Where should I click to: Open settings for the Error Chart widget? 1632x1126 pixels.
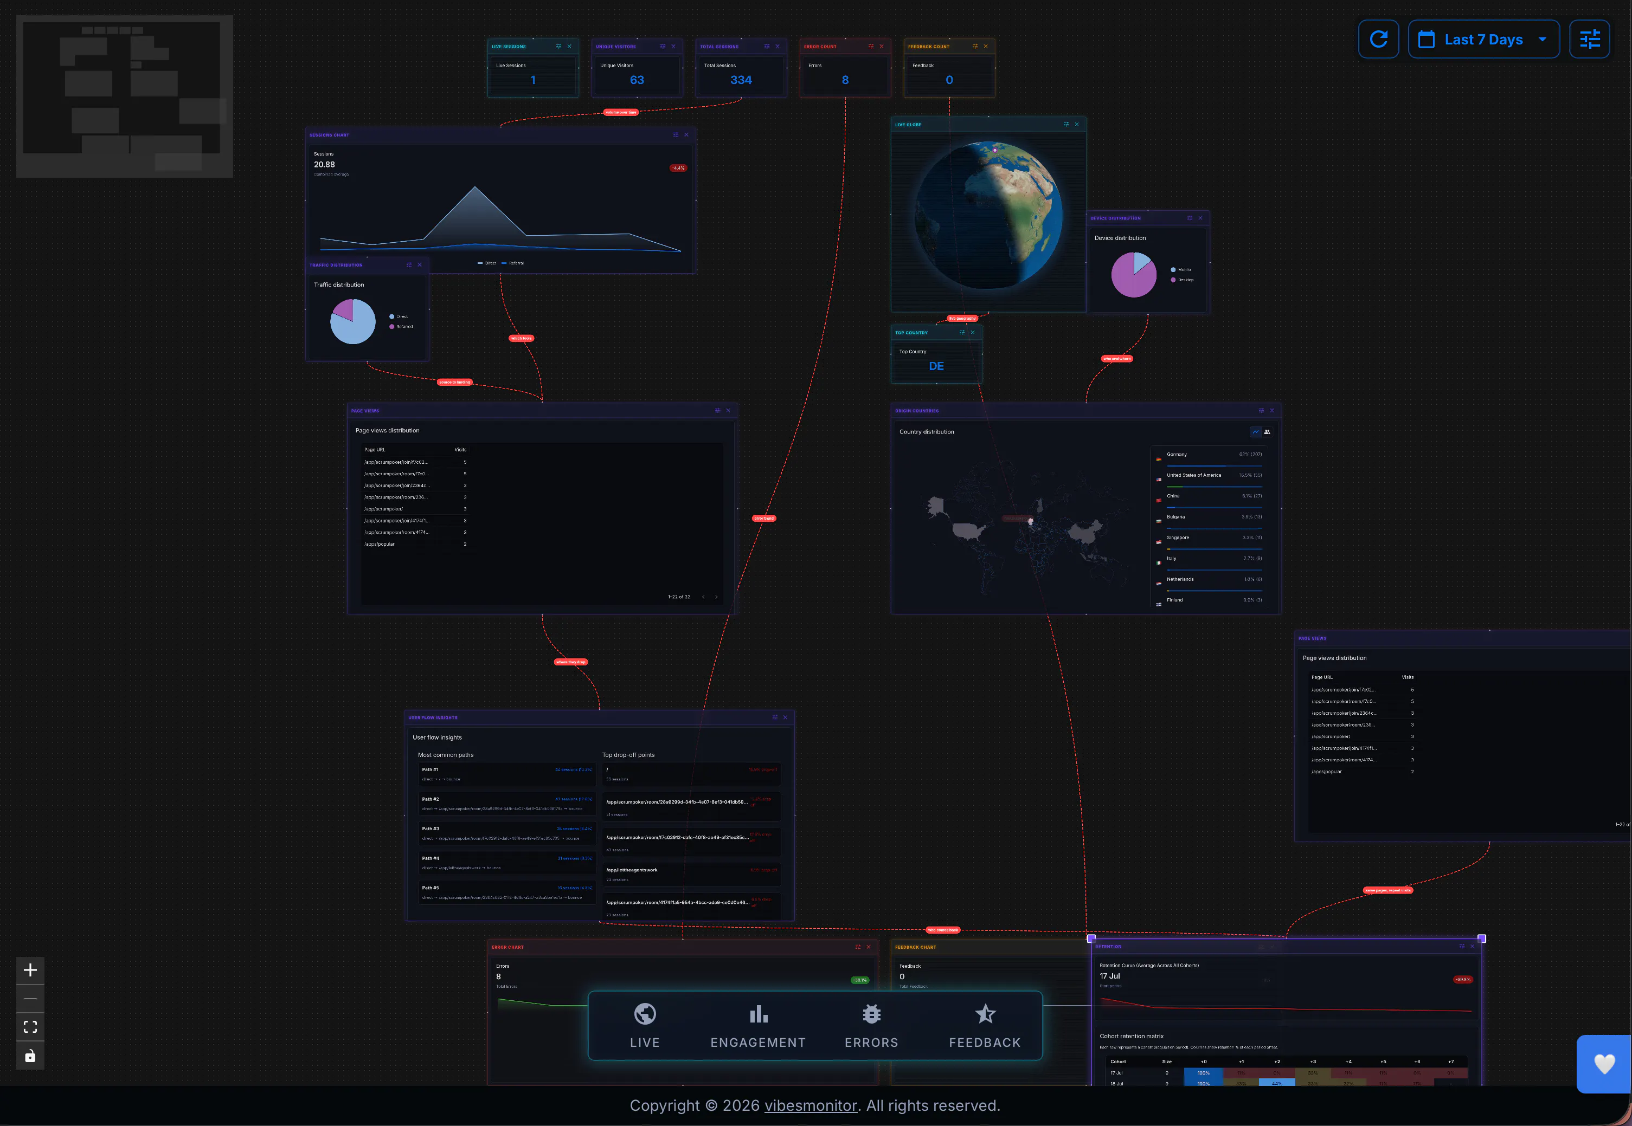coord(858,947)
